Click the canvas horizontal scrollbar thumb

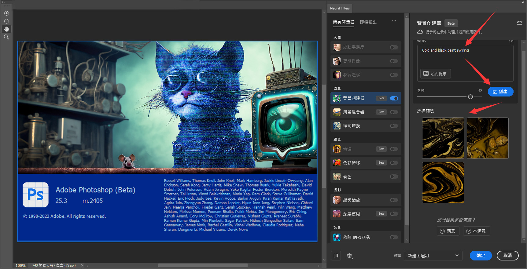(203, 266)
